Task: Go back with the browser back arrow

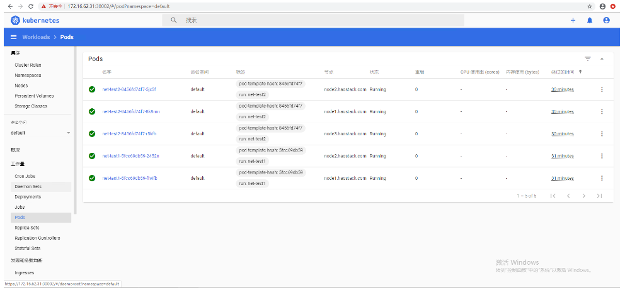Action: (x=10, y=6)
